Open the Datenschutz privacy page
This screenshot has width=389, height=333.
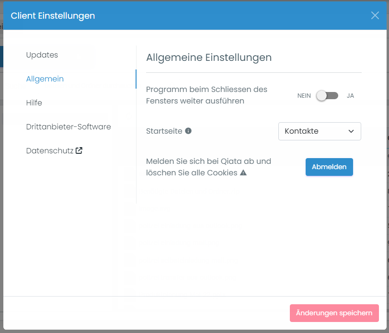(x=50, y=150)
